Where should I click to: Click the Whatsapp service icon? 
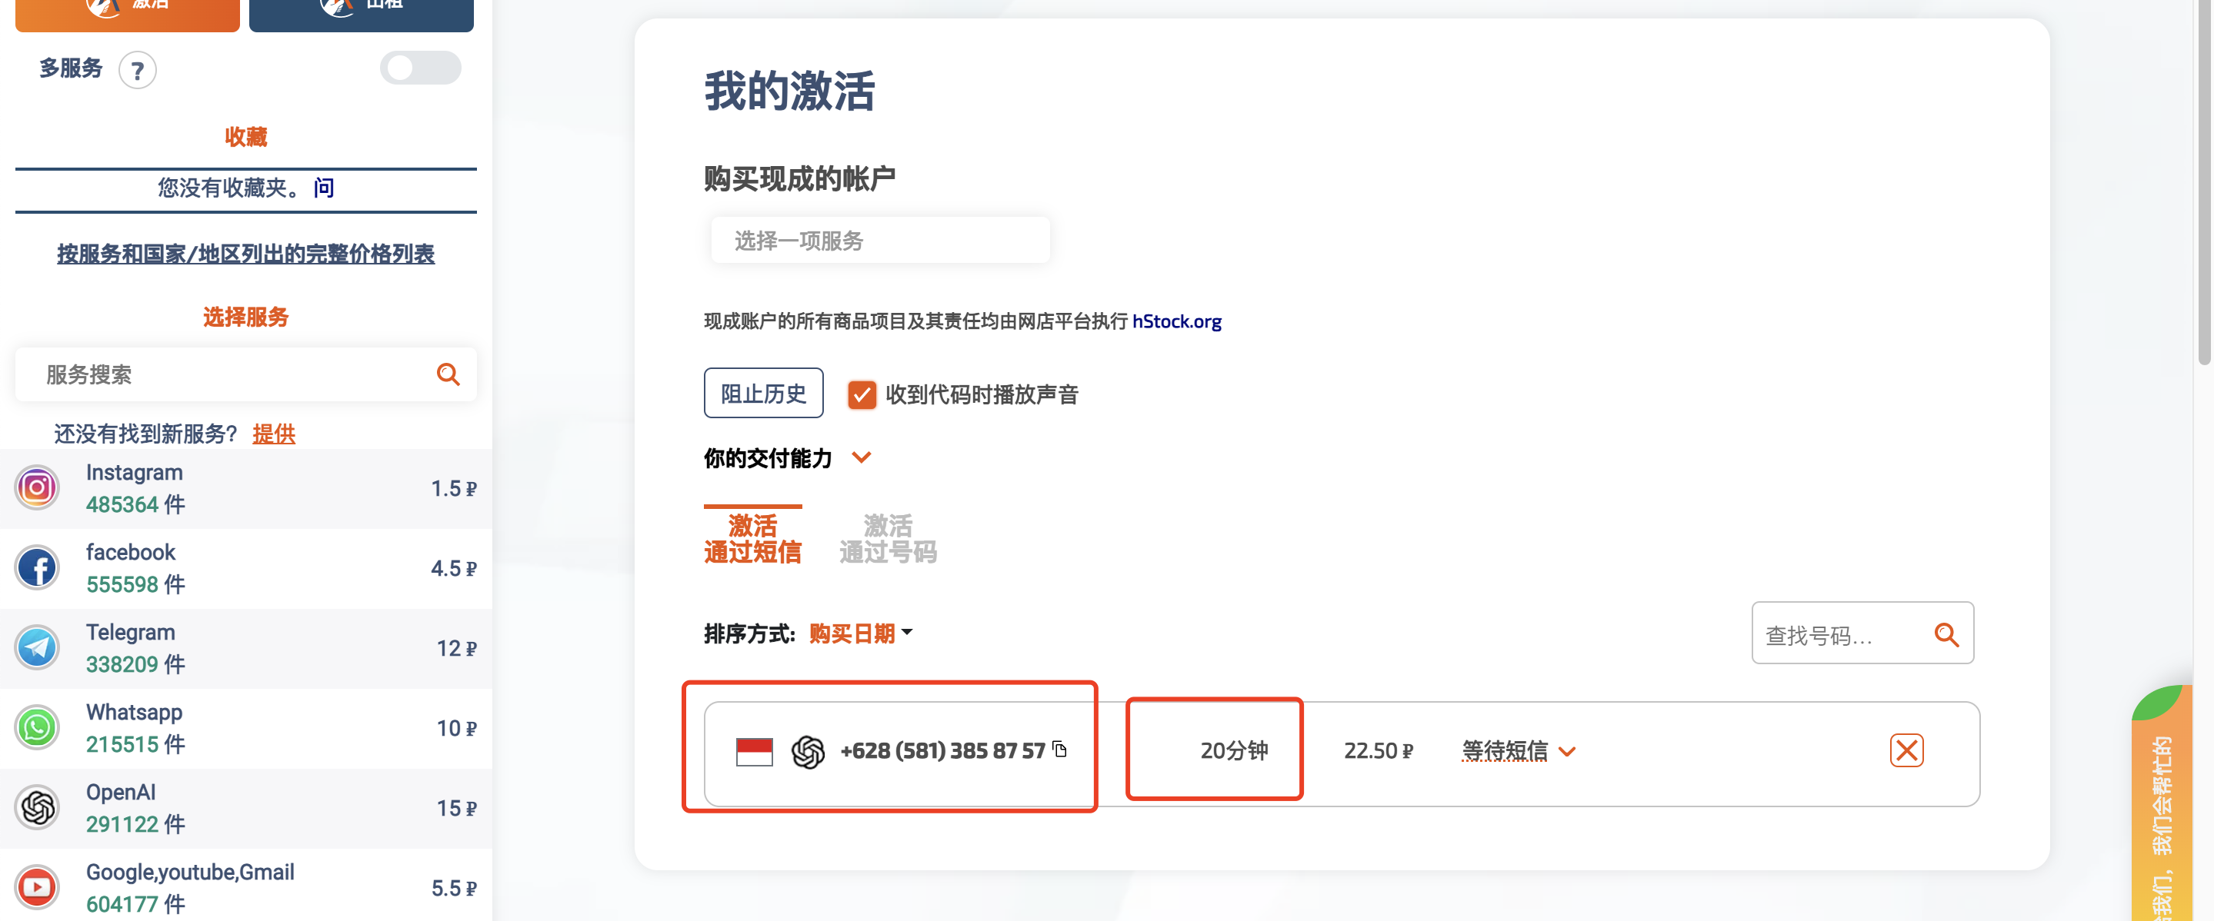coord(37,728)
